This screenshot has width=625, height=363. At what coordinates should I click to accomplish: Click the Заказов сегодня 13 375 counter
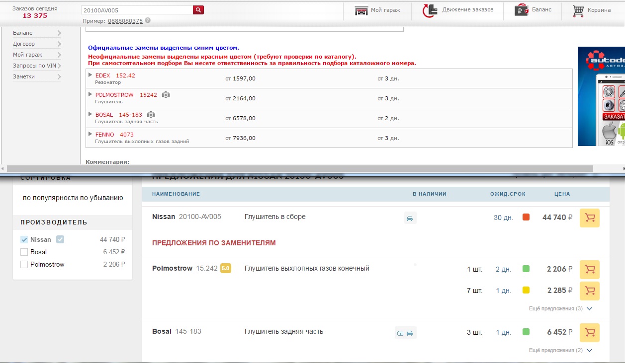pos(35,12)
